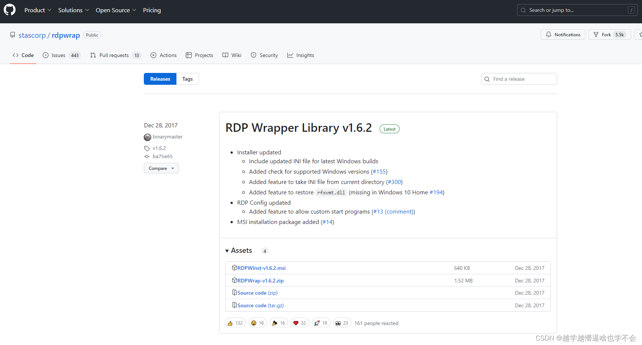Click the package icon beside RDPWrap-v1.6.2.zip

234,280
